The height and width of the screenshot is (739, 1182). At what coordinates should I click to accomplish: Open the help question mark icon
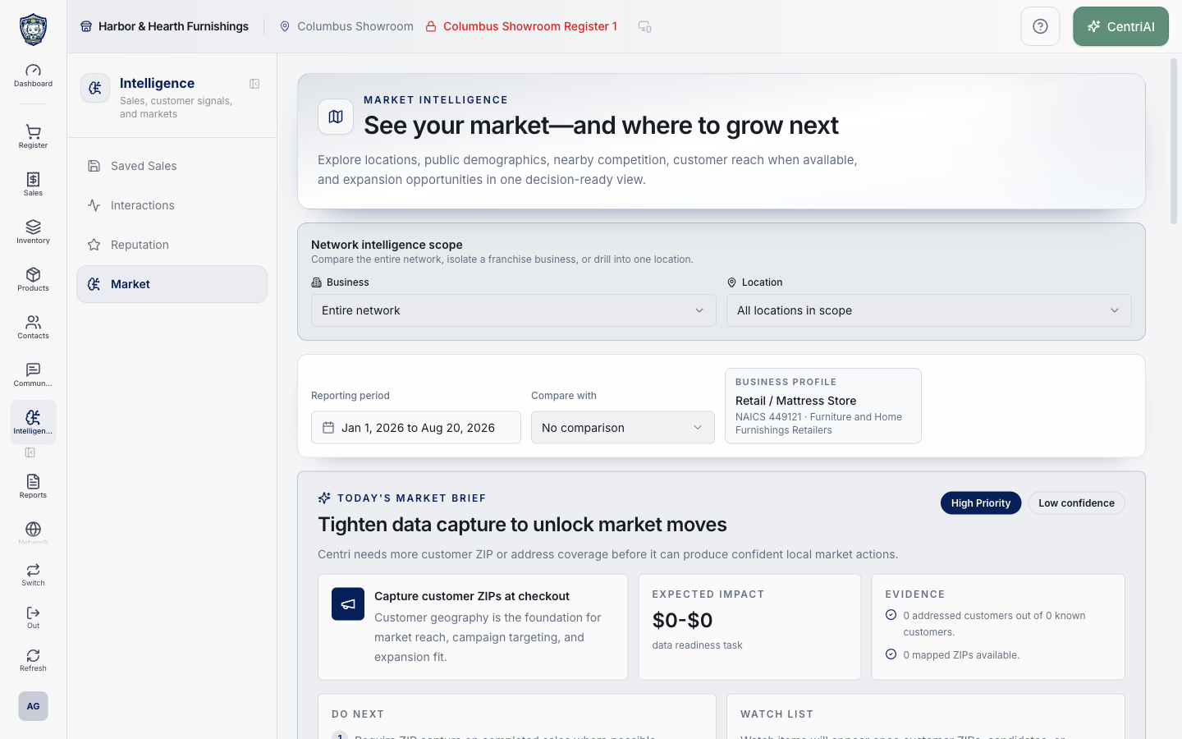(x=1040, y=26)
